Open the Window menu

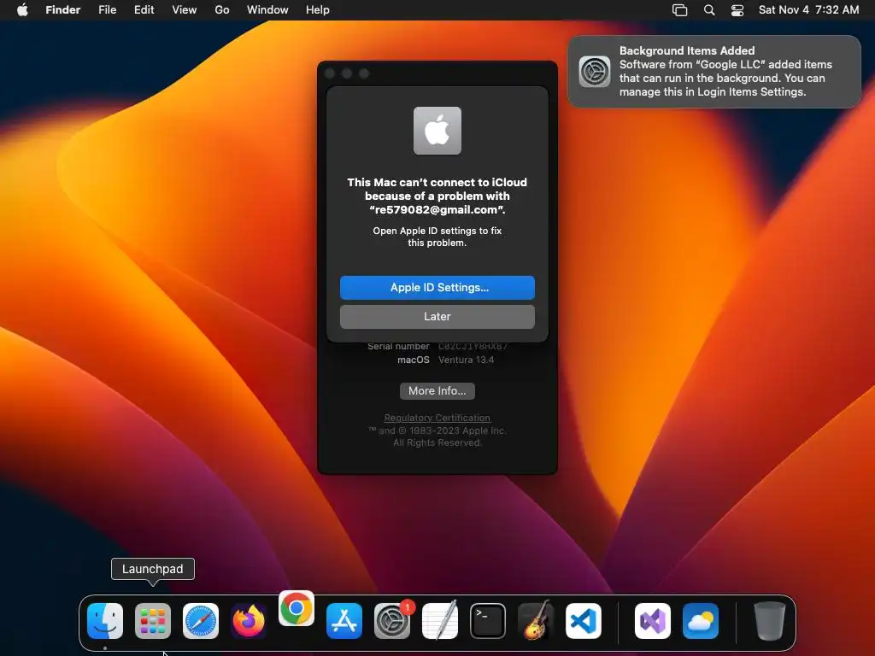coord(267,9)
